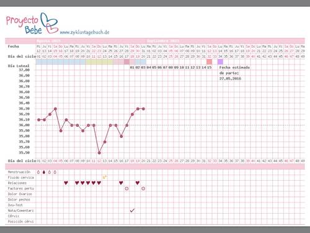Viewport: 310px width, 233px height.
Task: Click the red swatch in the cycle bar
Action: [210, 62]
